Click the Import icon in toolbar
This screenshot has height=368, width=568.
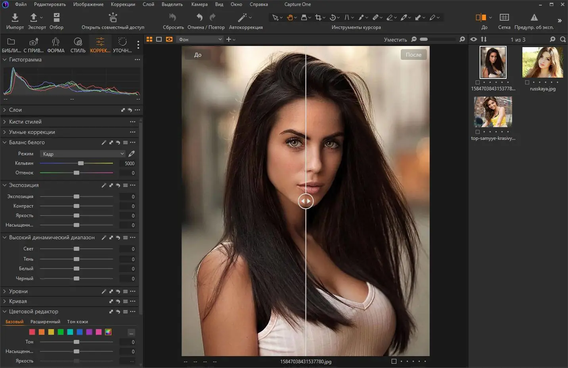(15, 17)
